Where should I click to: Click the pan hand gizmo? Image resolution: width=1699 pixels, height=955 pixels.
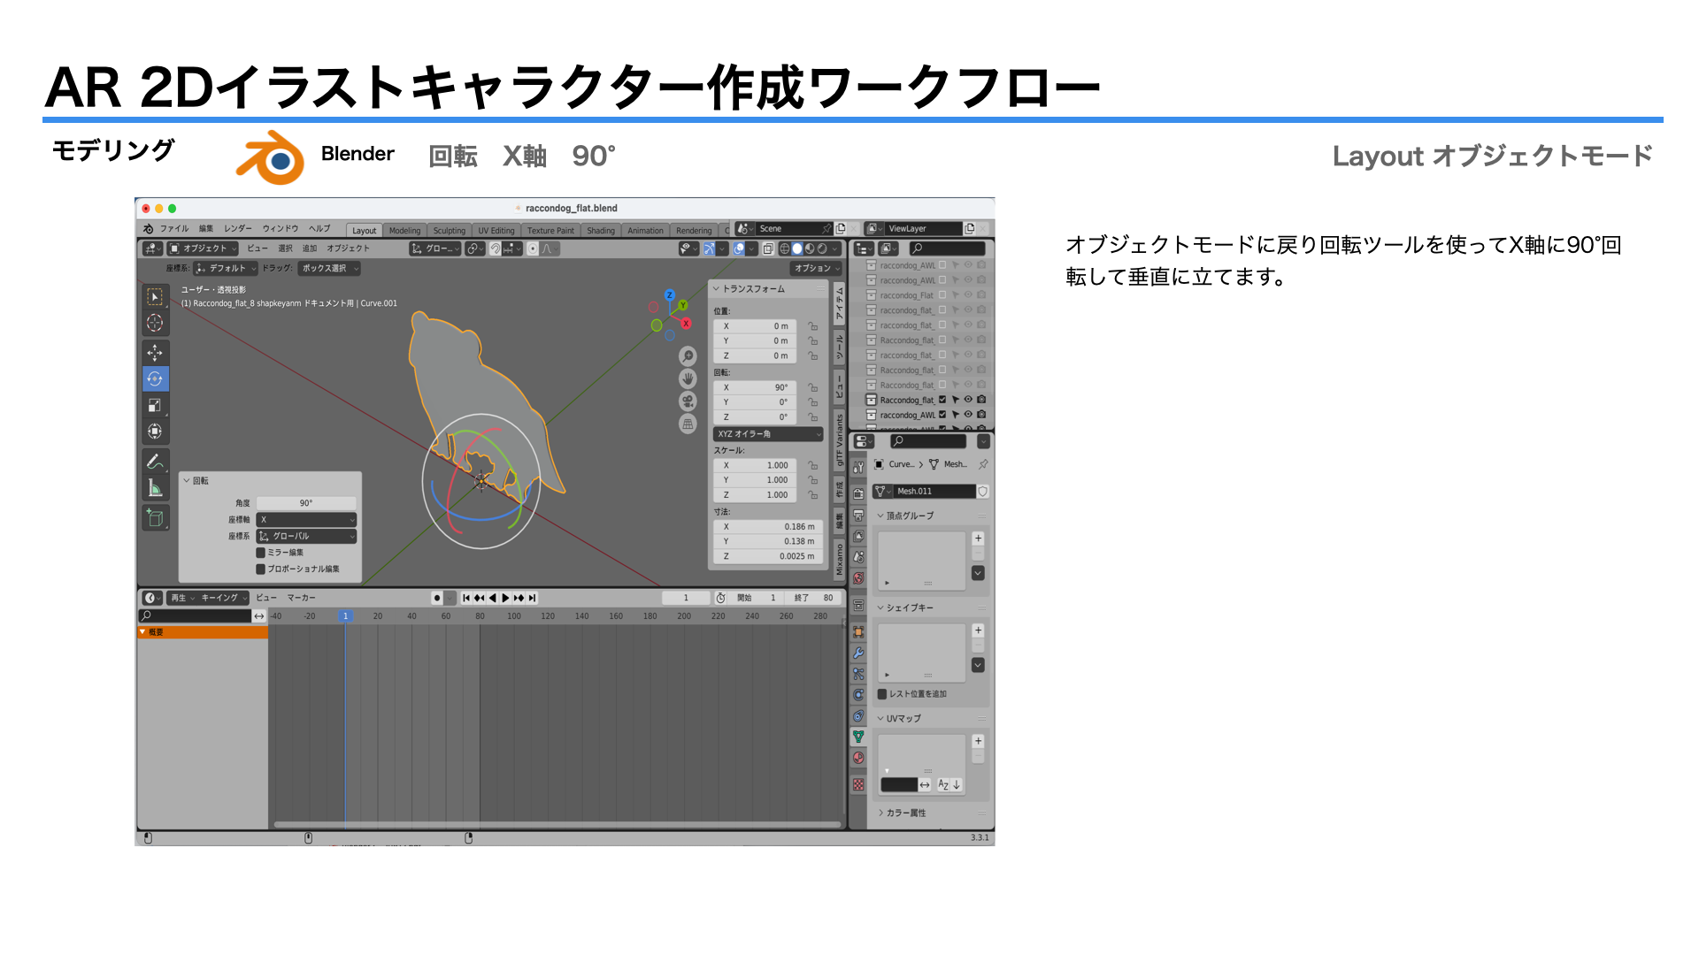tap(688, 378)
